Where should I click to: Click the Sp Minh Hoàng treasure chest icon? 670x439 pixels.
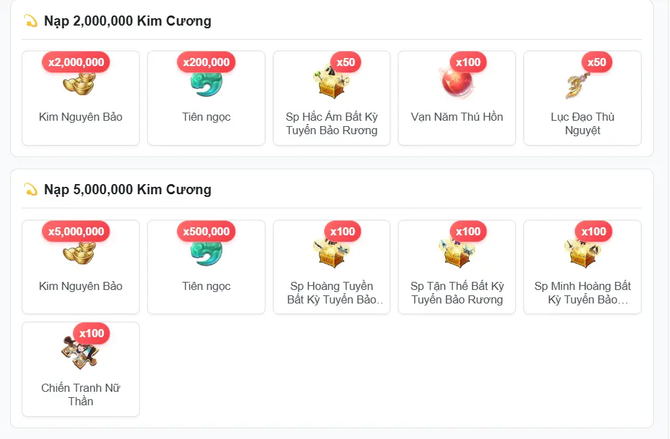point(582,253)
